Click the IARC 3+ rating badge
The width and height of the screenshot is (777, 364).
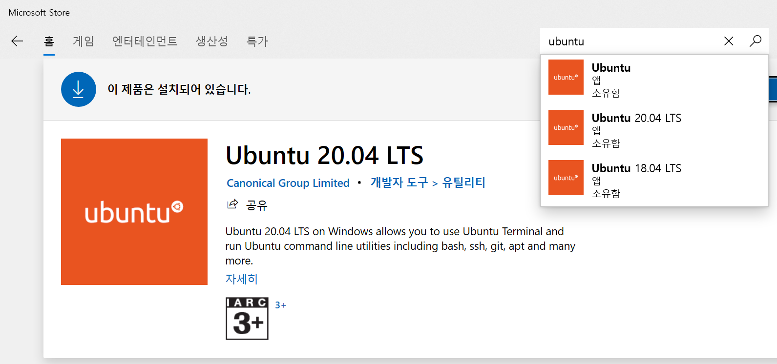click(x=247, y=318)
